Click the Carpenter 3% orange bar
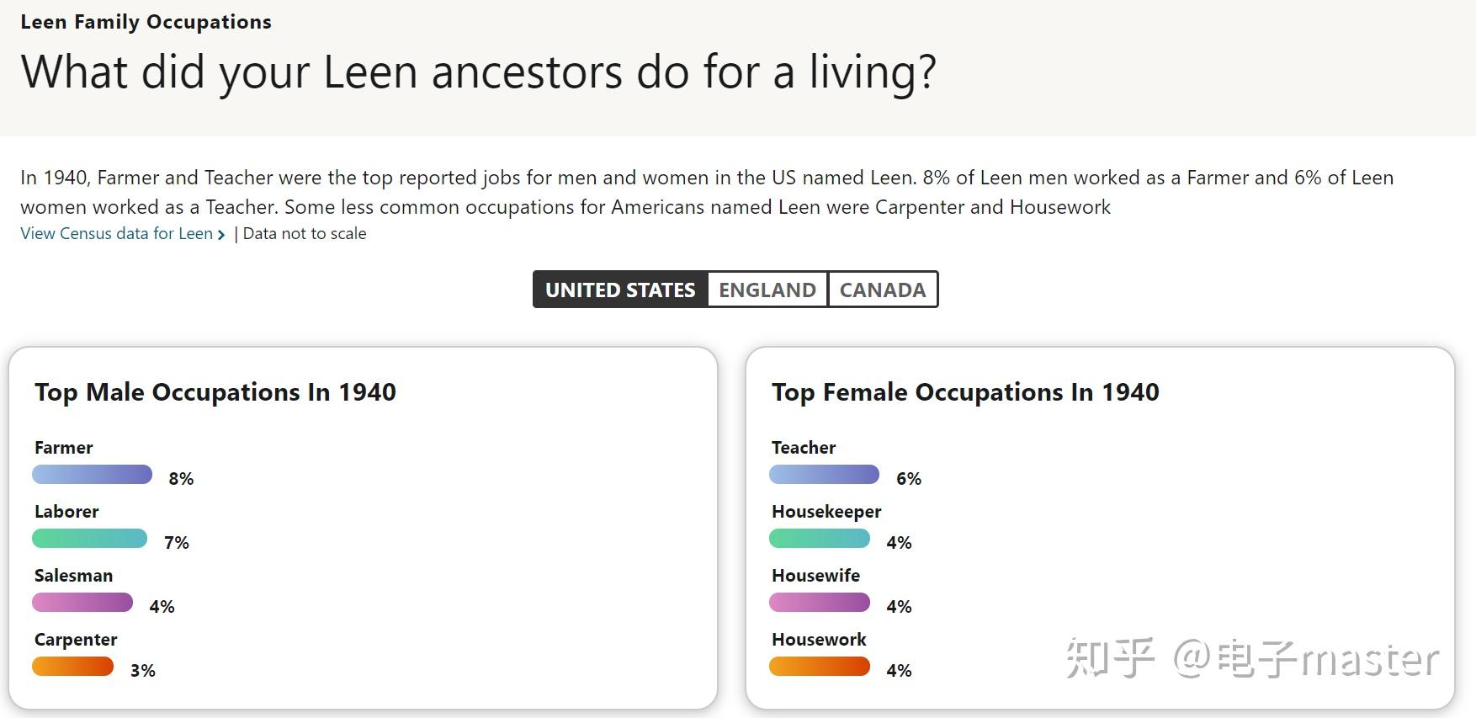The height and width of the screenshot is (718, 1476). point(72,667)
